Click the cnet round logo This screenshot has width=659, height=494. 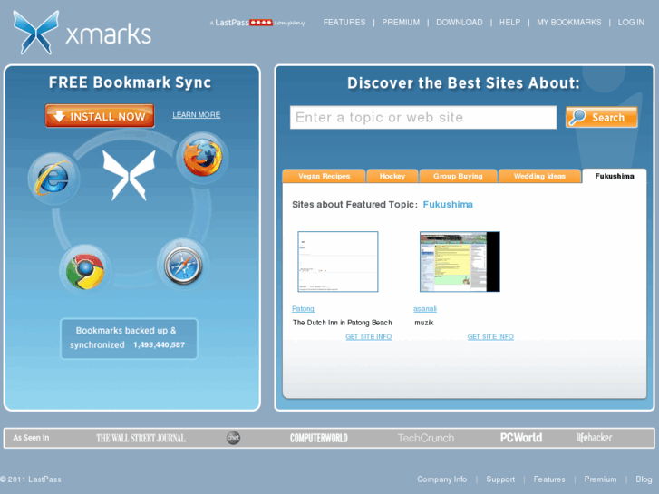[233, 438]
